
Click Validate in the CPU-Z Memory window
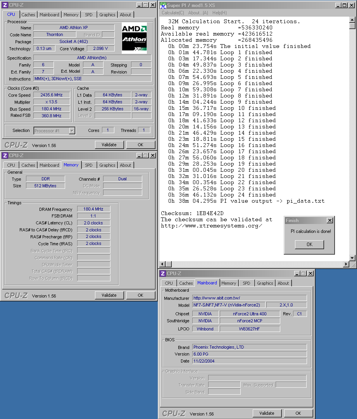(109, 295)
